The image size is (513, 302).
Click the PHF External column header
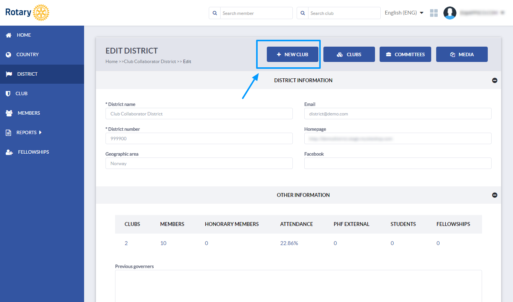click(351, 224)
